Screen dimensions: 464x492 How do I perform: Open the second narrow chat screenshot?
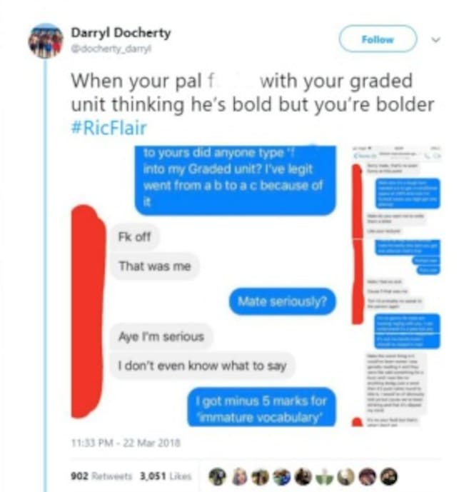click(x=396, y=286)
